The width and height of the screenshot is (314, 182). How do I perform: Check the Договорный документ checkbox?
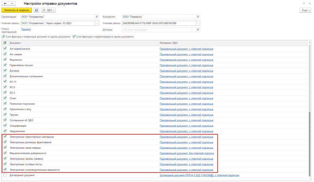pyautogui.click(x=5, y=175)
